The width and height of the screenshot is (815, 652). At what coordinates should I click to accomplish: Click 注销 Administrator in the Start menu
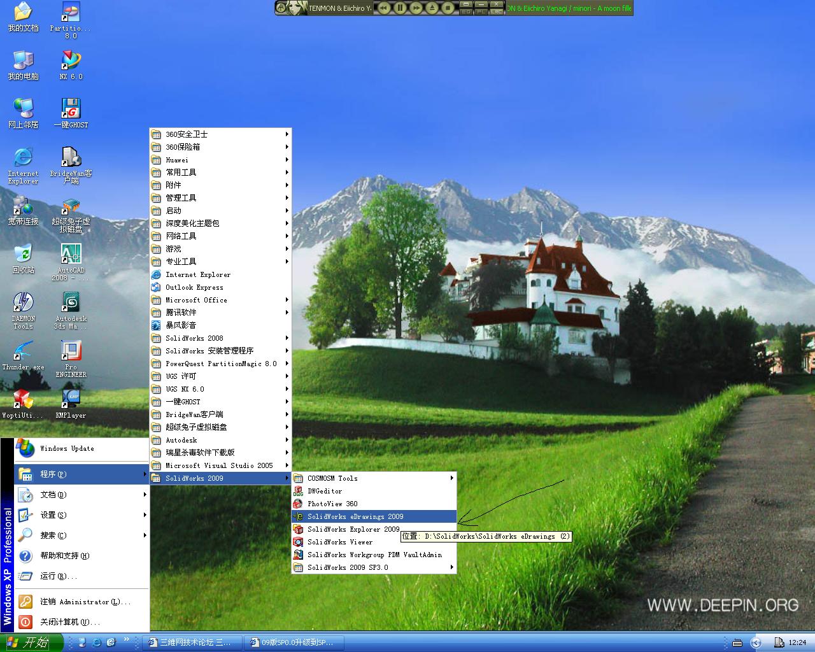pyautogui.click(x=81, y=602)
